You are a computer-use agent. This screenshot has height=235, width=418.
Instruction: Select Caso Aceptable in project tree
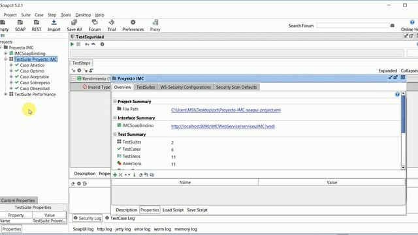point(35,77)
